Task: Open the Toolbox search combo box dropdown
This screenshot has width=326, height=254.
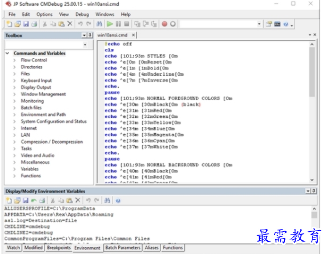Action: [85, 44]
